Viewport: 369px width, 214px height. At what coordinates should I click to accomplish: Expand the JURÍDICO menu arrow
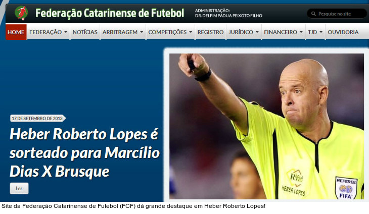257,32
